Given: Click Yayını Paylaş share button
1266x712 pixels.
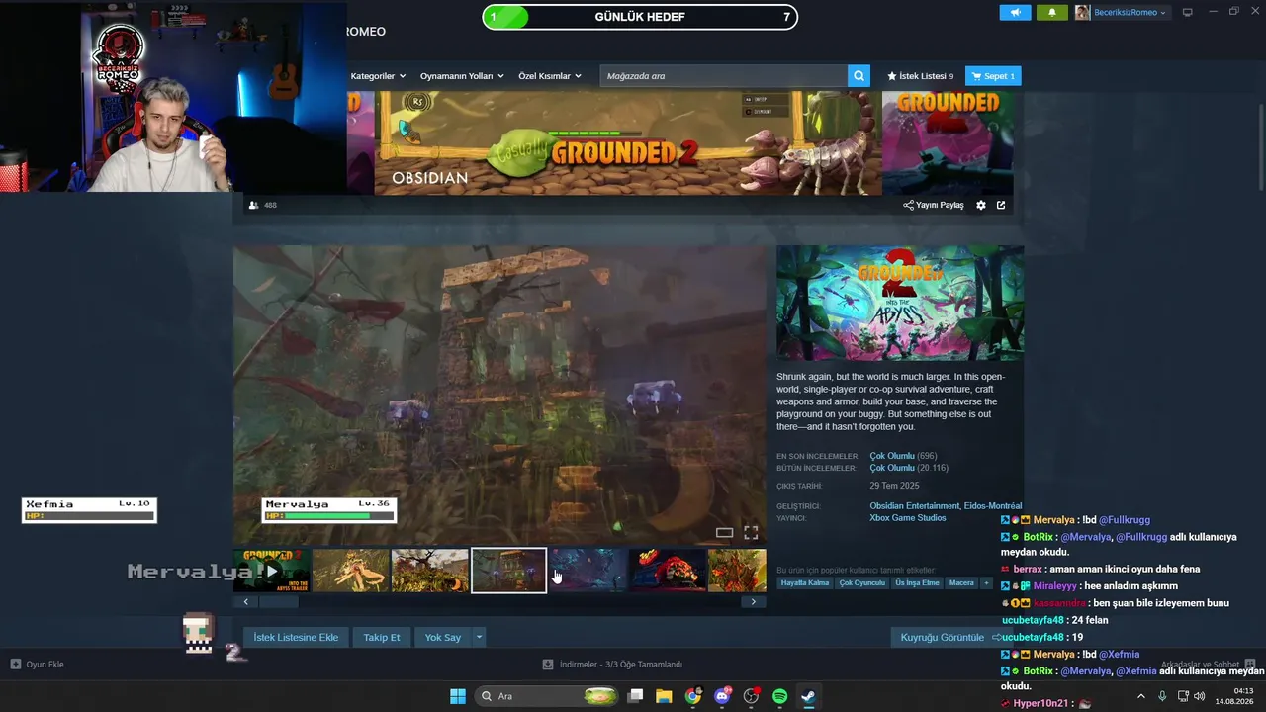Looking at the screenshot, I should pos(934,205).
